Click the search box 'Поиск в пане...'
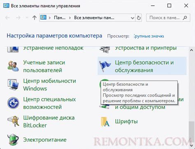This screenshot has height=149, width=195. [168, 18]
